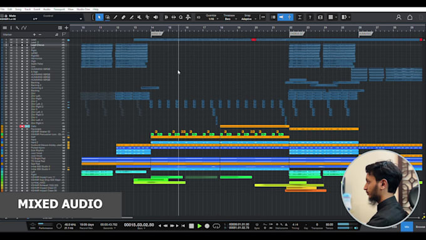
Task: Click the IQ quantize button
Action: tap(199, 18)
